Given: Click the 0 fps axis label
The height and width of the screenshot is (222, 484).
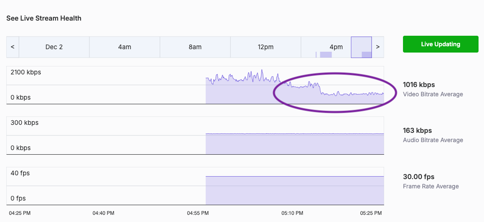Looking at the screenshot, I should 19,198.
